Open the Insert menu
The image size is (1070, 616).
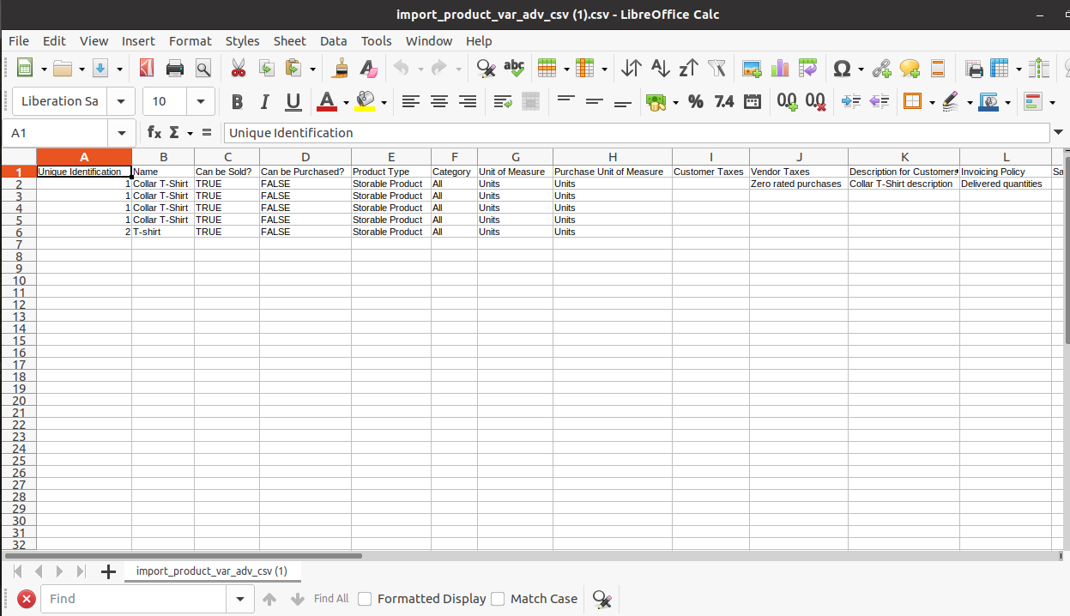[x=138, y=40]
